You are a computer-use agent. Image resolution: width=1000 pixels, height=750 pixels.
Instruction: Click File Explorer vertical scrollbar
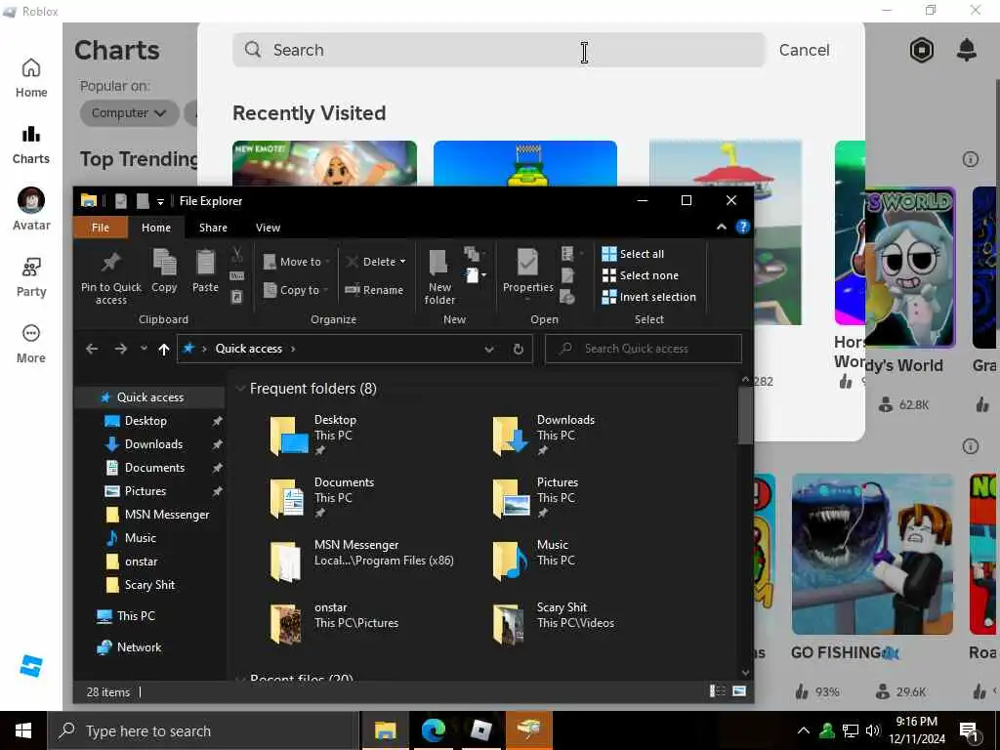click(x=745, y=415)
